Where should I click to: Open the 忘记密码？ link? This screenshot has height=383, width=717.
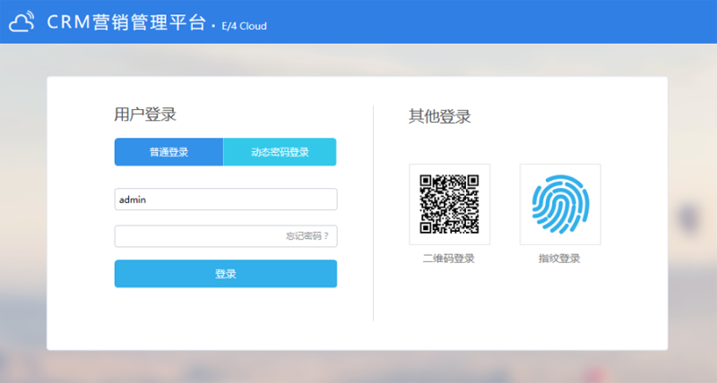[307, 236]
